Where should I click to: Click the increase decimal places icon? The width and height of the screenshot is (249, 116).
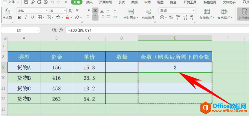(x=185, y=18)
